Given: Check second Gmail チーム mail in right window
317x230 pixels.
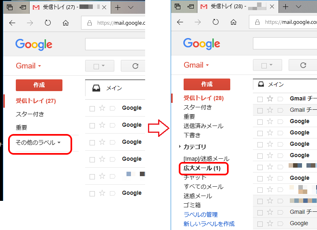Looking at the screenshot, I should tap(260, 111).
